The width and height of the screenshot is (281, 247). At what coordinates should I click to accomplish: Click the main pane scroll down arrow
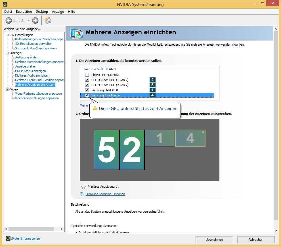click(276, 231)
